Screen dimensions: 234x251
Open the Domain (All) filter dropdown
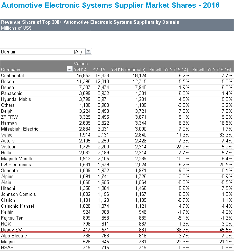point(88,52)
